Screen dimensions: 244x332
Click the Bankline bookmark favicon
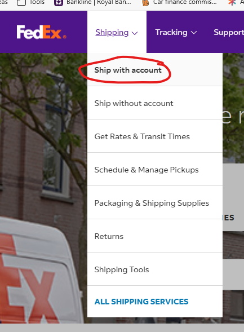pyautogui.click(x=59, y=3)
